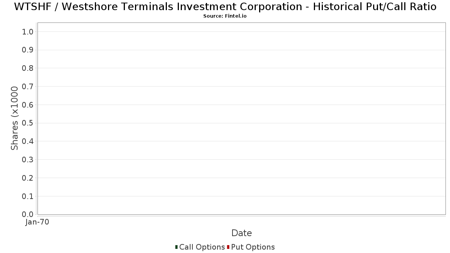Click the 0.0 y-axis tick label
The image size is (450, 253).
pos(28,214)
